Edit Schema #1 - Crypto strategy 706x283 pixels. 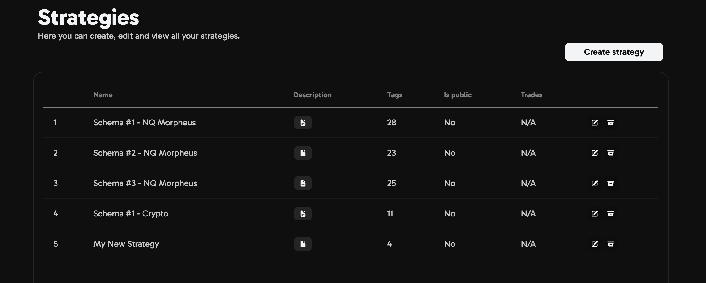pyautogui.click(x=595, y=214)
